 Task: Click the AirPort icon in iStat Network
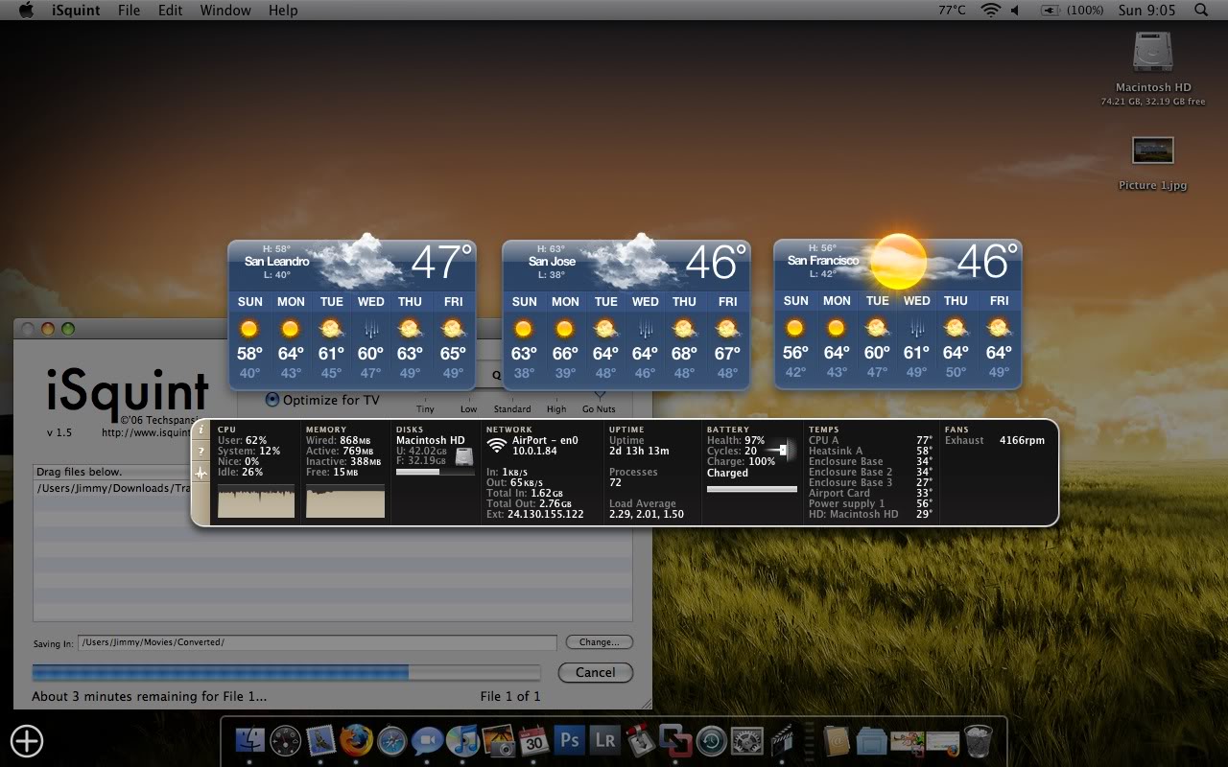[x=497, y=445]
